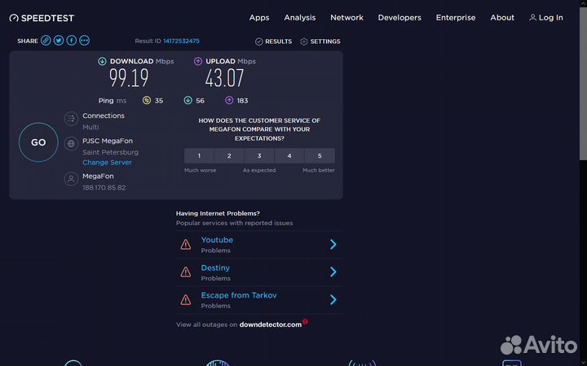
Task: Rate MegaFon customer service as 4
Action: 289,155
